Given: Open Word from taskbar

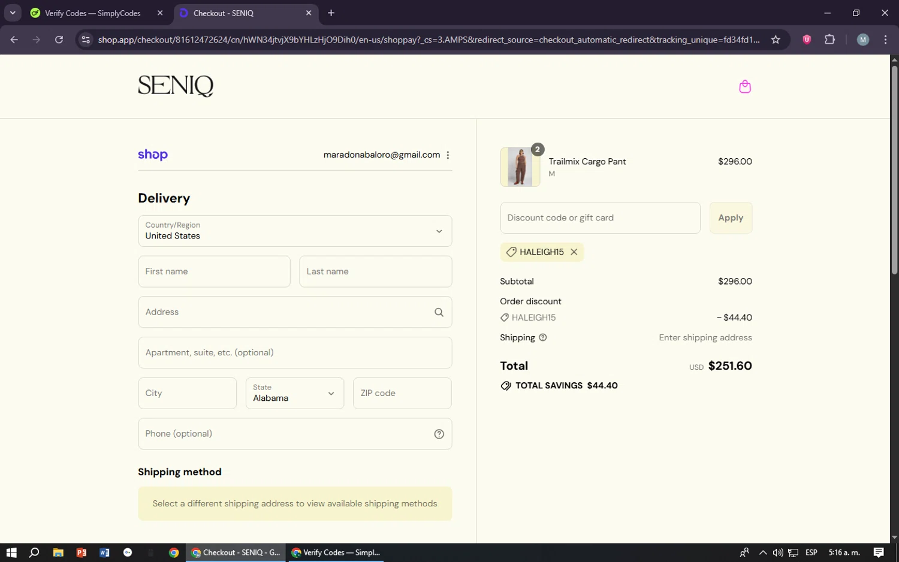Looking at the screenshot, I should 104,552.
